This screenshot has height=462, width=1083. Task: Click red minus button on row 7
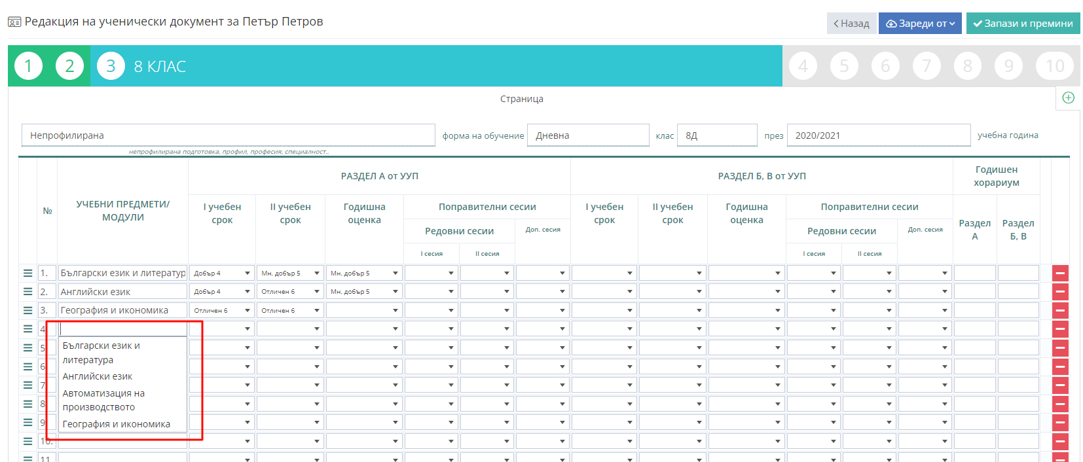click(x=1060, y=385)
